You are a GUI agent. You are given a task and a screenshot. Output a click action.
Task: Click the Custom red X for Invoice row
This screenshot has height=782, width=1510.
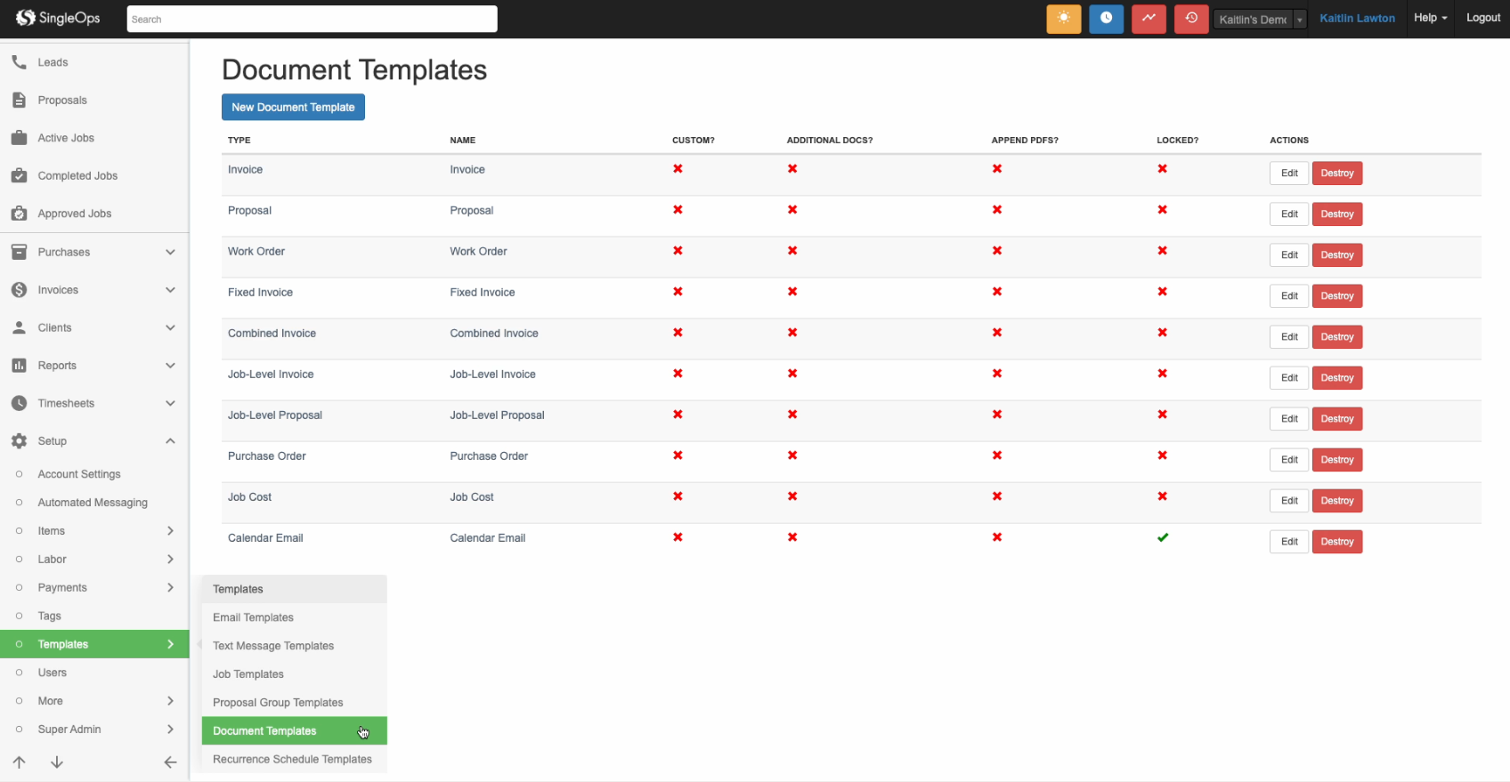coord(678,169)
